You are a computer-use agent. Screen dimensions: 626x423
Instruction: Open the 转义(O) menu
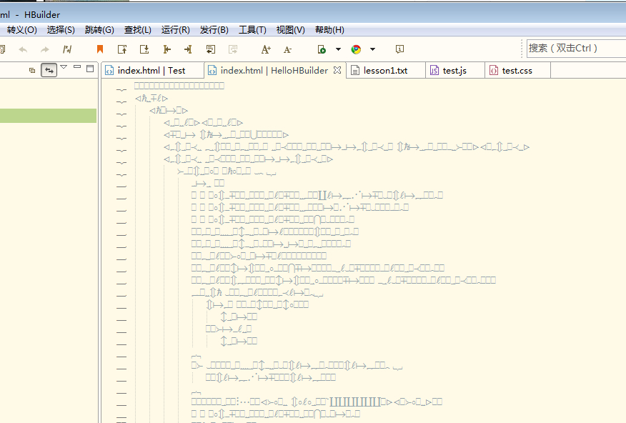point(22,30)
